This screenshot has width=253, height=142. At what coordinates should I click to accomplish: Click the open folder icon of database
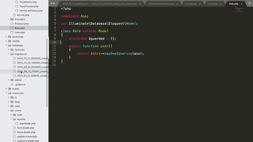click(x=9, y=45)
